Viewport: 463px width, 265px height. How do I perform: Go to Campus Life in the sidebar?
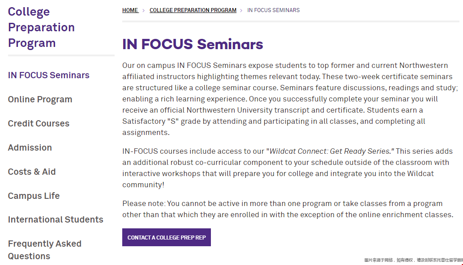34,196
